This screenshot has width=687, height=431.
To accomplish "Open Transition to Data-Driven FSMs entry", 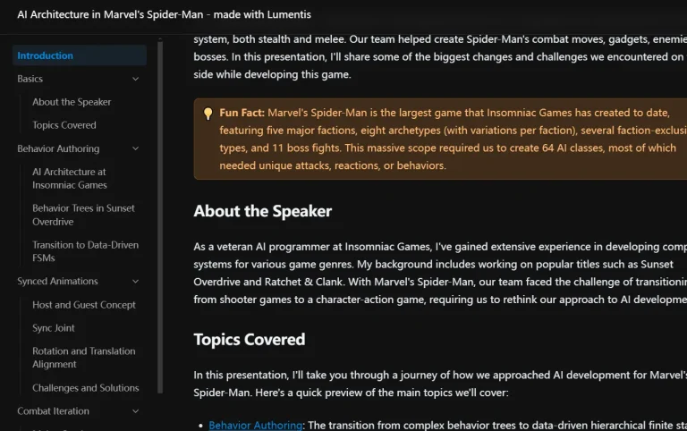I will click(85, 251).
